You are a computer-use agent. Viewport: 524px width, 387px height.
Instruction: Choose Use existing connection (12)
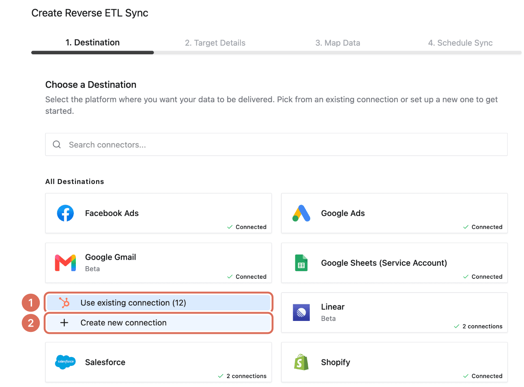[x=158, y=303]
